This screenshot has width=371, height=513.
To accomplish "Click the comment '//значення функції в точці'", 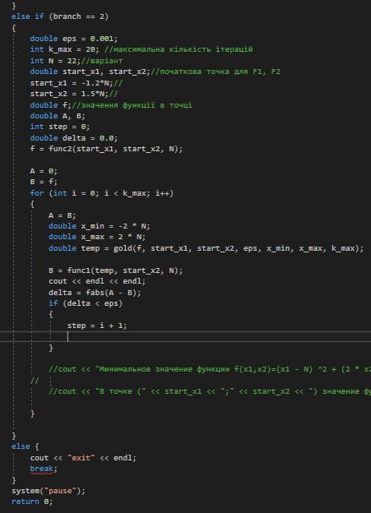I will [132, 105].
